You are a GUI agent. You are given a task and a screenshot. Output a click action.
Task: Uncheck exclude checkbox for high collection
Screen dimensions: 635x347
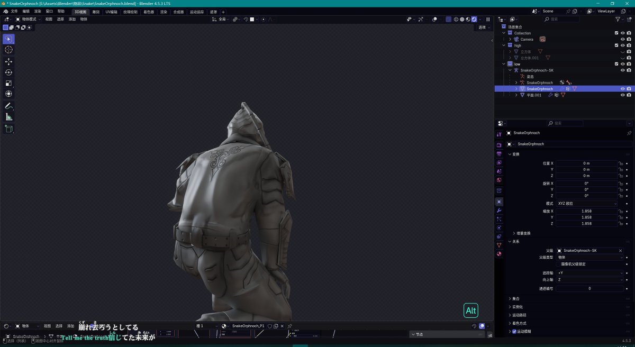(616, 45)
